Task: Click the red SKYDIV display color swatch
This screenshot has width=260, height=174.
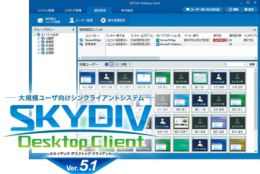Action: [x=220, y=40]
